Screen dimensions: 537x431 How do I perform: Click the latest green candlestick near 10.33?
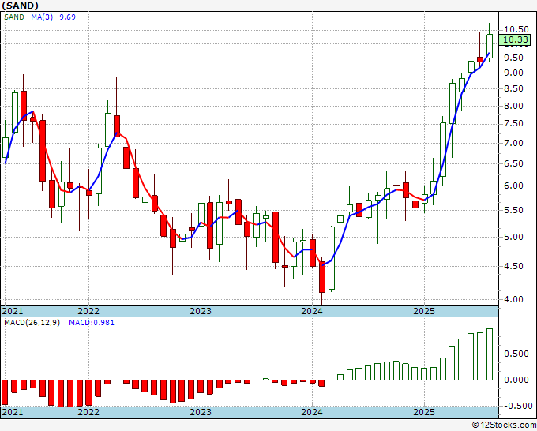pos(490,47)
